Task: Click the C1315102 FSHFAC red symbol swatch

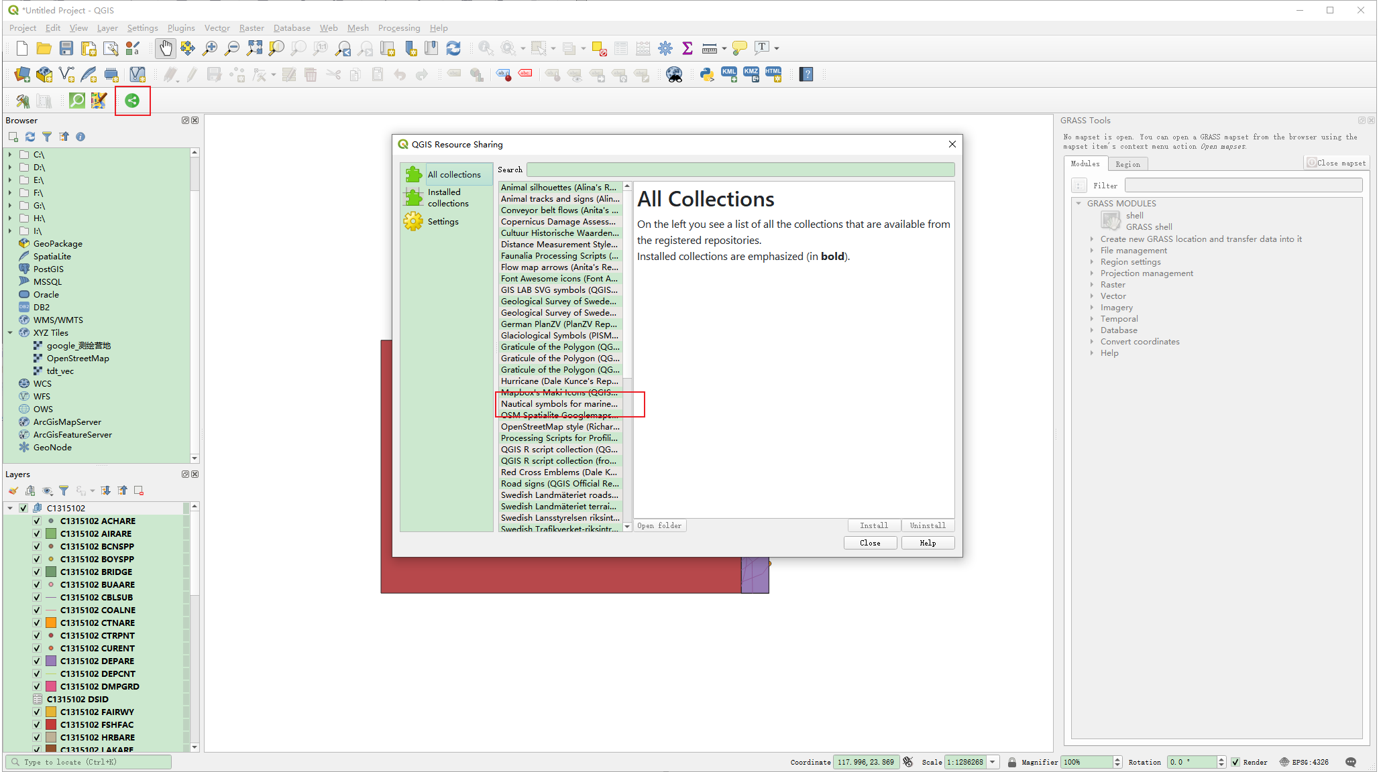Action: click(x=51, y=724)
